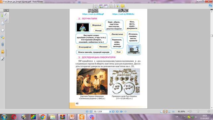Toggle Facing pages view mode

tap(169, 111)
